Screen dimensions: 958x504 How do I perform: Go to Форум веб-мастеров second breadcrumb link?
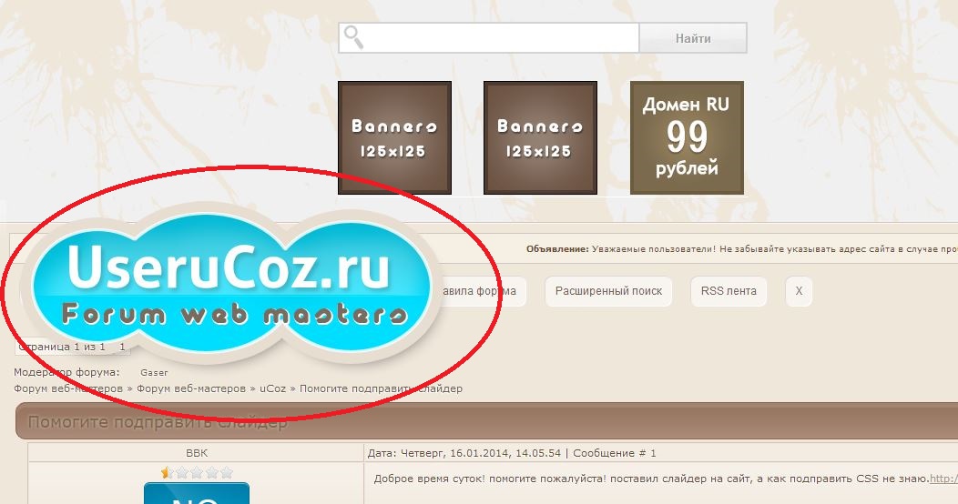191,388
